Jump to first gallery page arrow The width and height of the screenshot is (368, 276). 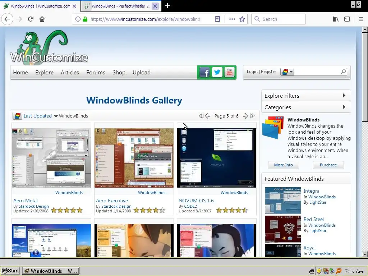201,116
